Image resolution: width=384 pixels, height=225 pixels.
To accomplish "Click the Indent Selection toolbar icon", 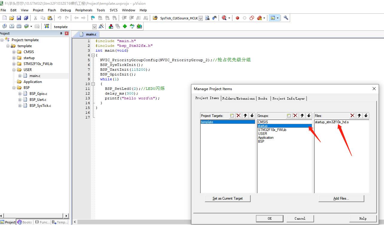I will (x=124, y=18).
